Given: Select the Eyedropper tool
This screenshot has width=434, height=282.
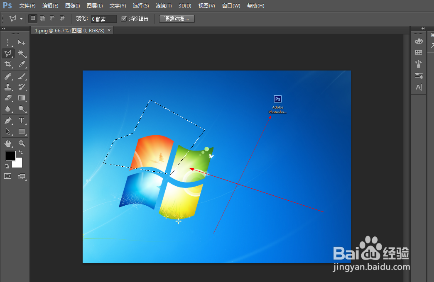Looking at the screenshot, I should click(22, 64).
